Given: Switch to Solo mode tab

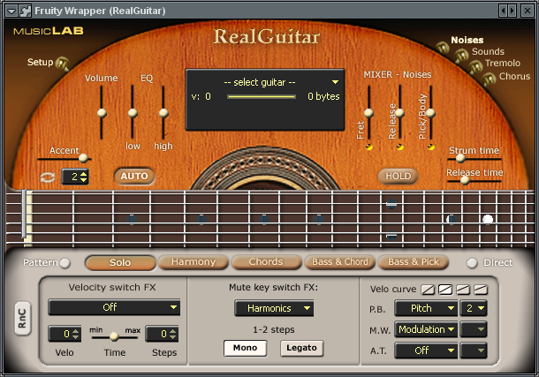Looking at the screenshot, I should [x=120, y=263].
